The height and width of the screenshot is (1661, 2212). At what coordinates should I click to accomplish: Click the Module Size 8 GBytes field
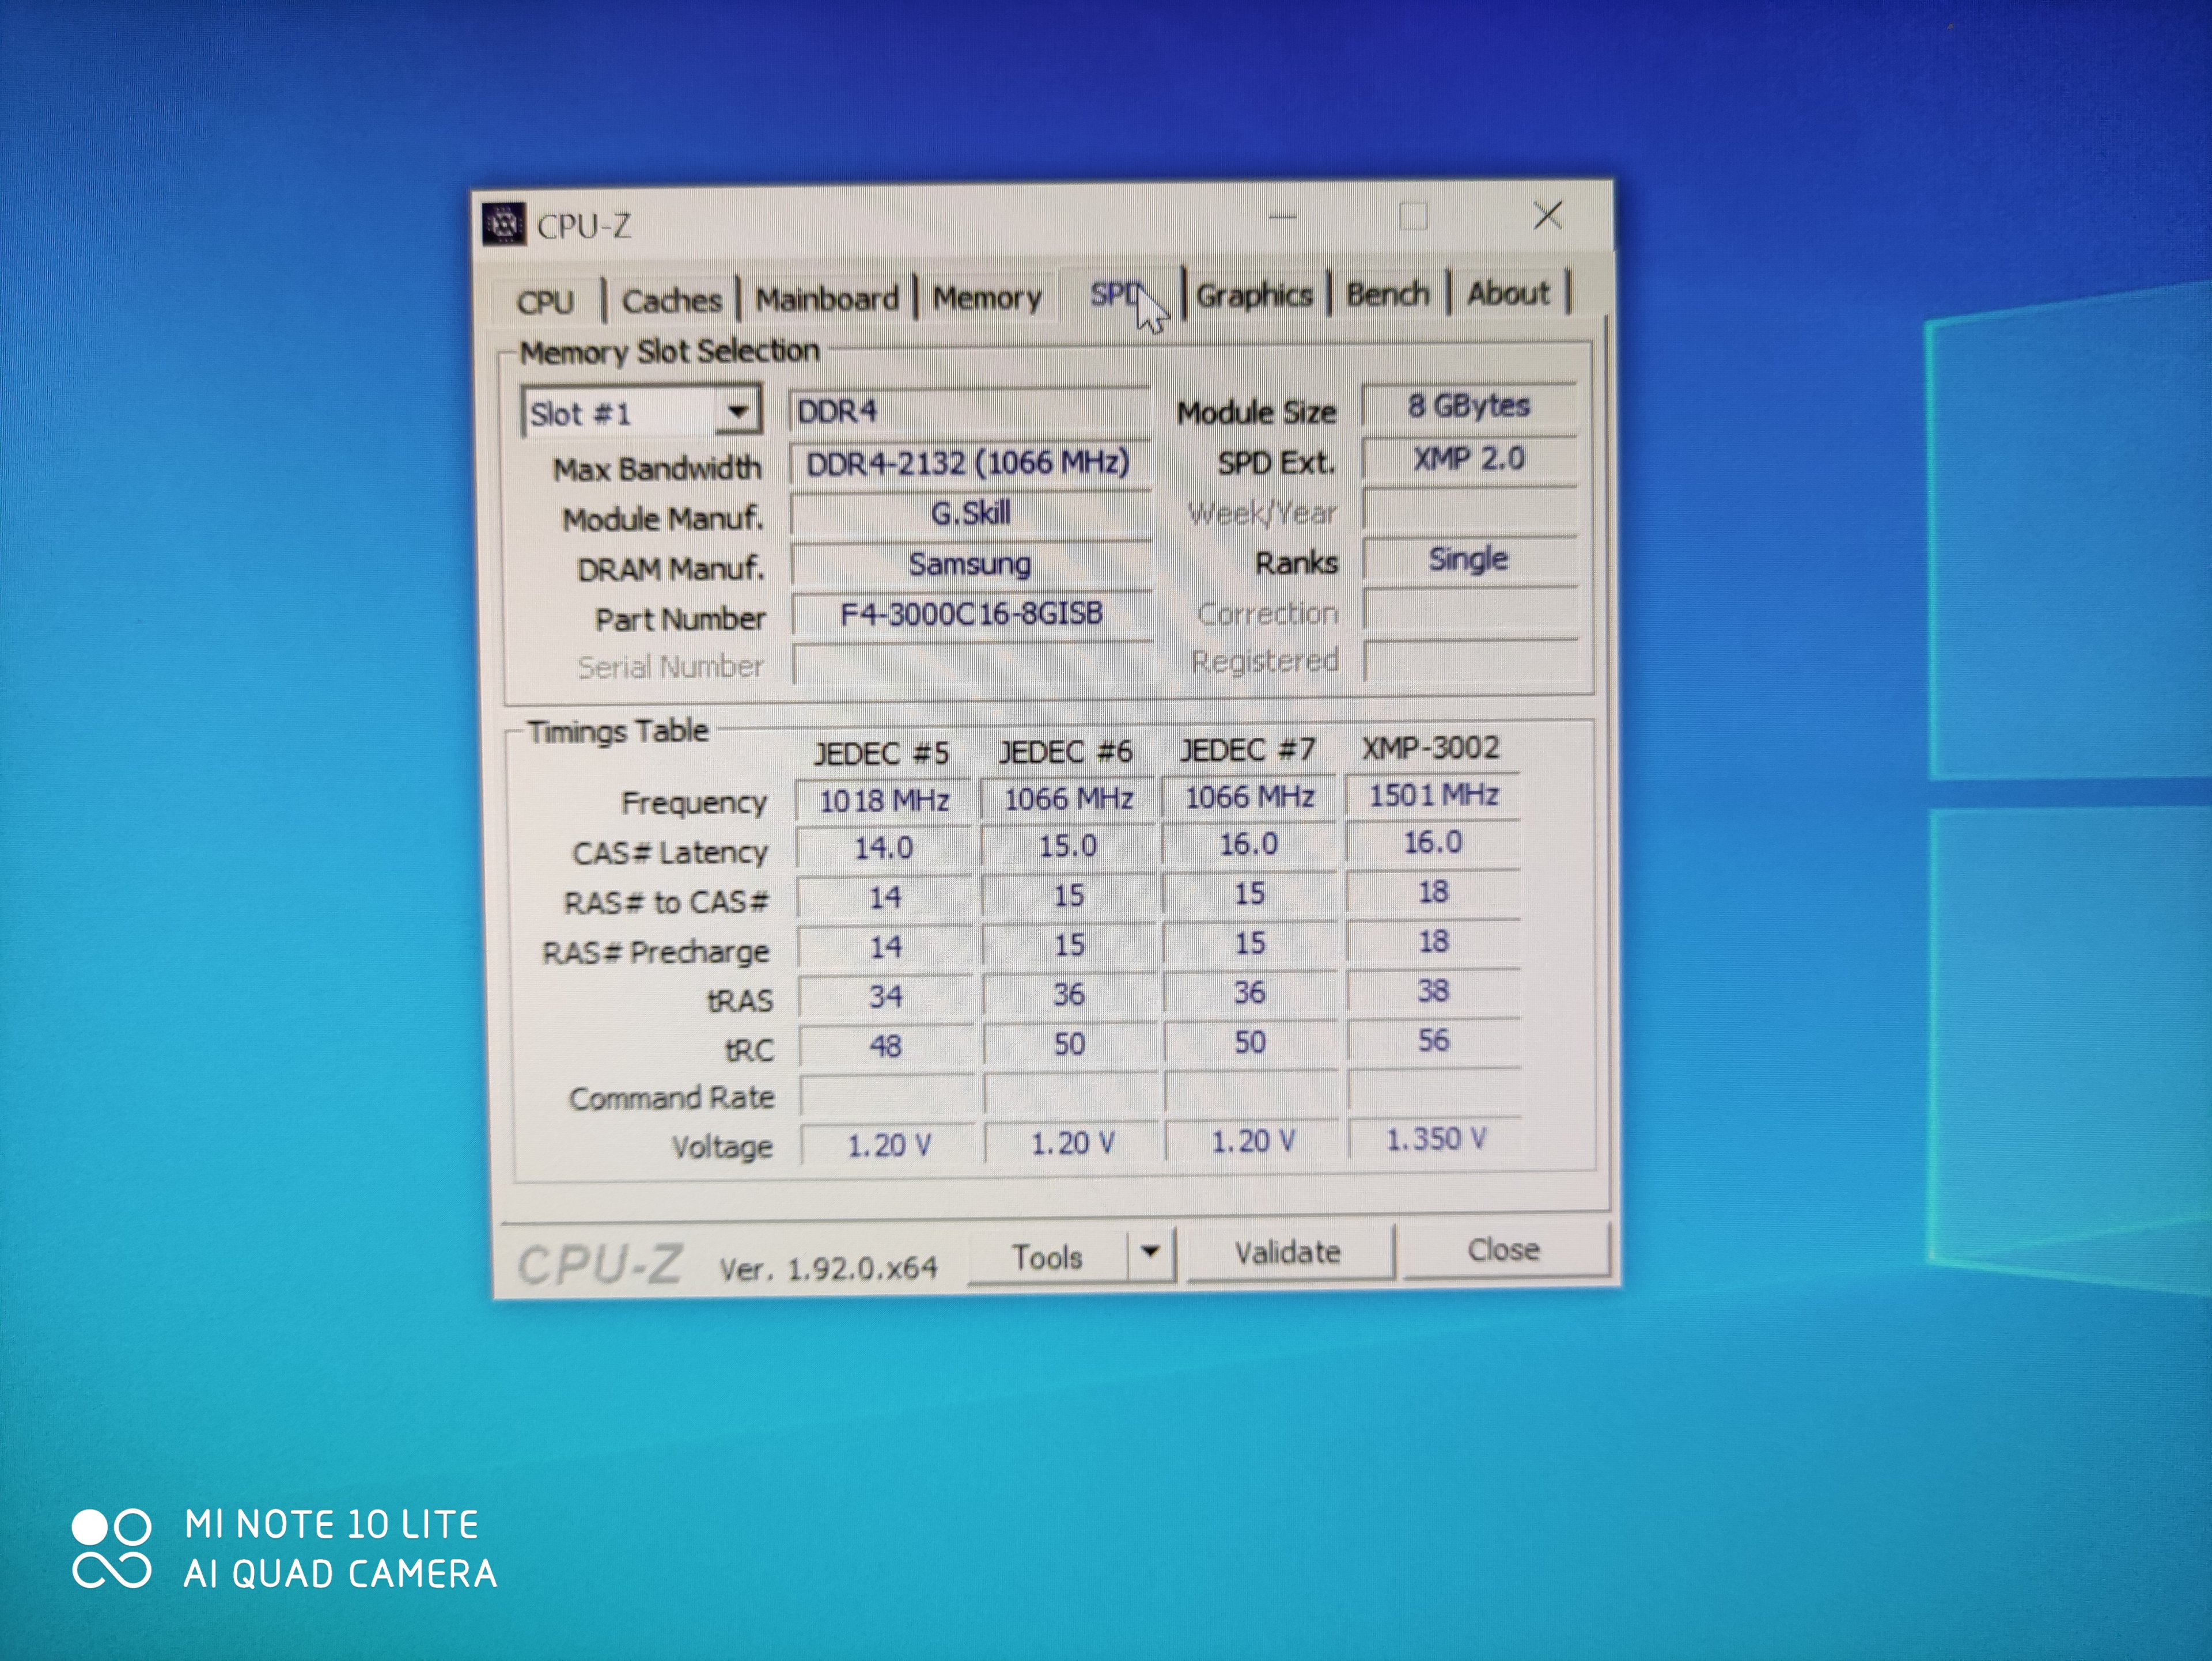point(1468,406)
